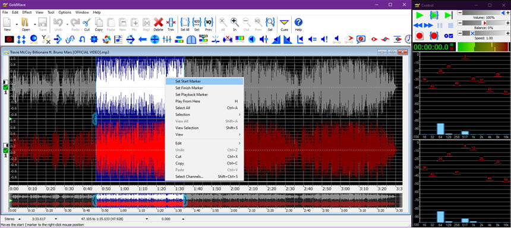The width and height of the screenshot is (511, 228).
Task: Open Control properties circle-and-checkbox icon
Action: point(449,36)
